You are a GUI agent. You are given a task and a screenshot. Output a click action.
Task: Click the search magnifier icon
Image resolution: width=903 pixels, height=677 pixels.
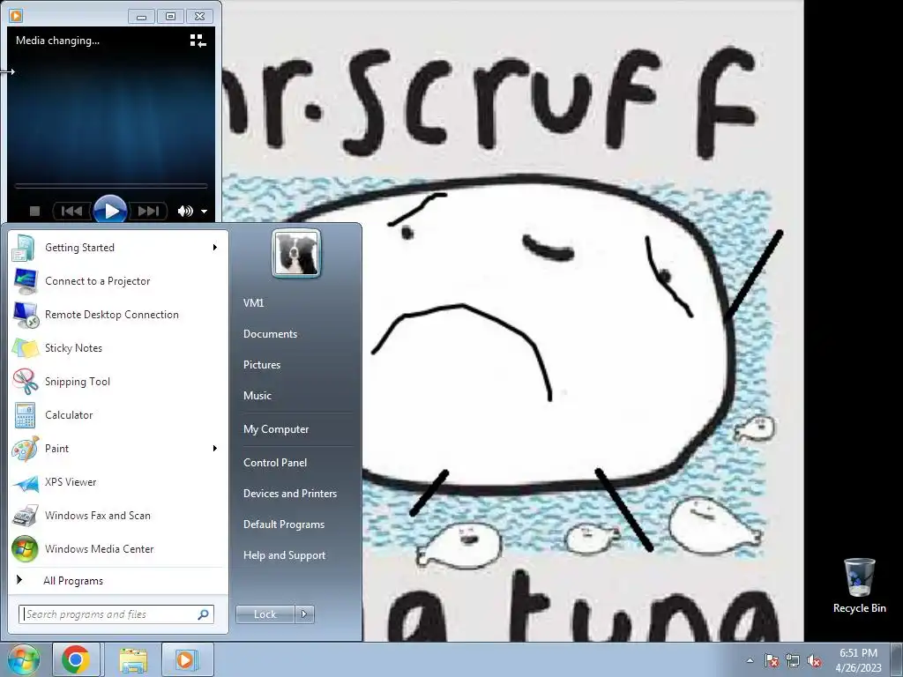(204, 614)
